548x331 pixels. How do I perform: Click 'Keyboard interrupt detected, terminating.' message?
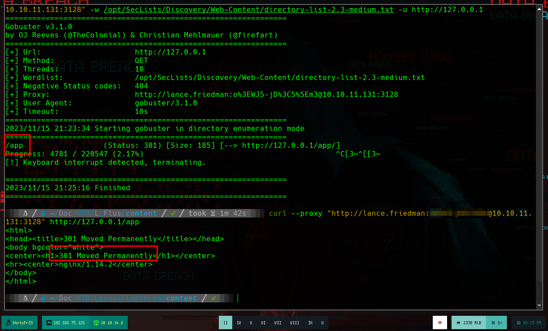115,163
